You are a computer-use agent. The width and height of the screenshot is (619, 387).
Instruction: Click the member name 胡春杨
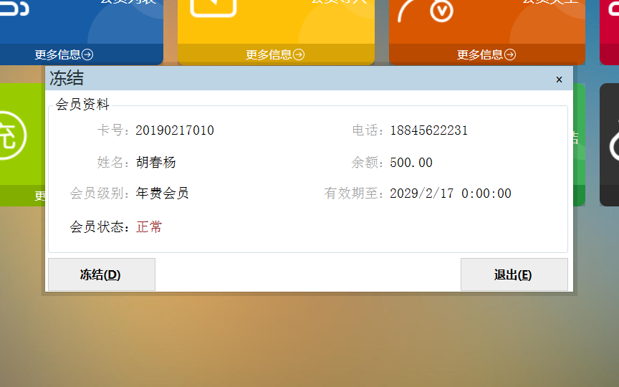tap(155, 163)
